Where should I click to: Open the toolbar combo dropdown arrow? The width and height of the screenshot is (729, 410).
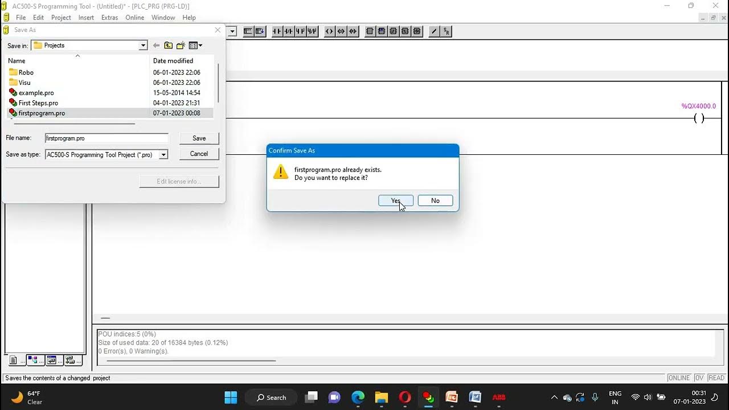pyautogui.click(x=232, y=31)
